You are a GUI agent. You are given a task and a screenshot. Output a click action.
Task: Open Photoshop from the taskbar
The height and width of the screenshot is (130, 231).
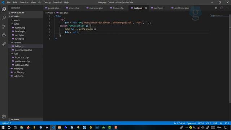pos(97,127)
